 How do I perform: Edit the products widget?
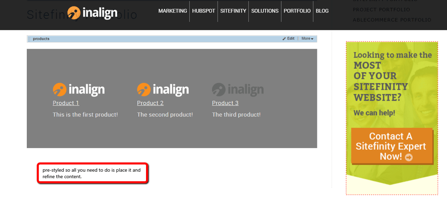click(289, 39)
